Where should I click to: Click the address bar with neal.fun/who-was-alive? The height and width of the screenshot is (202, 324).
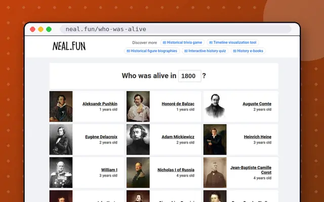[176, 29]
